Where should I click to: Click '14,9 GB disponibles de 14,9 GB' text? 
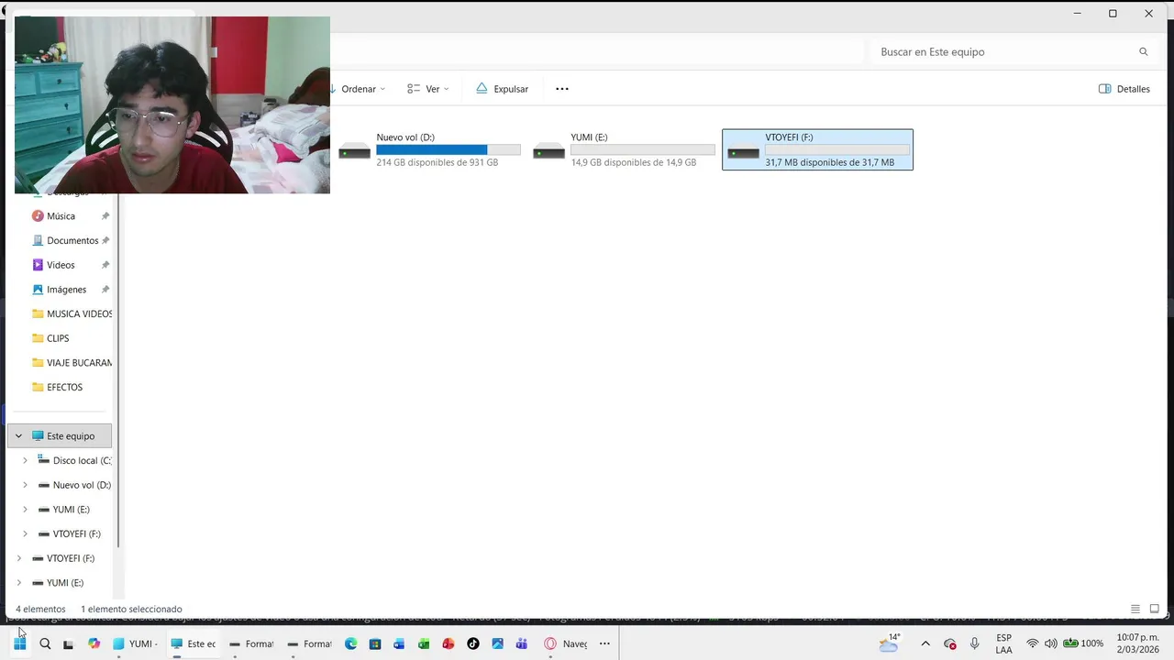click(x=634, y=162)
